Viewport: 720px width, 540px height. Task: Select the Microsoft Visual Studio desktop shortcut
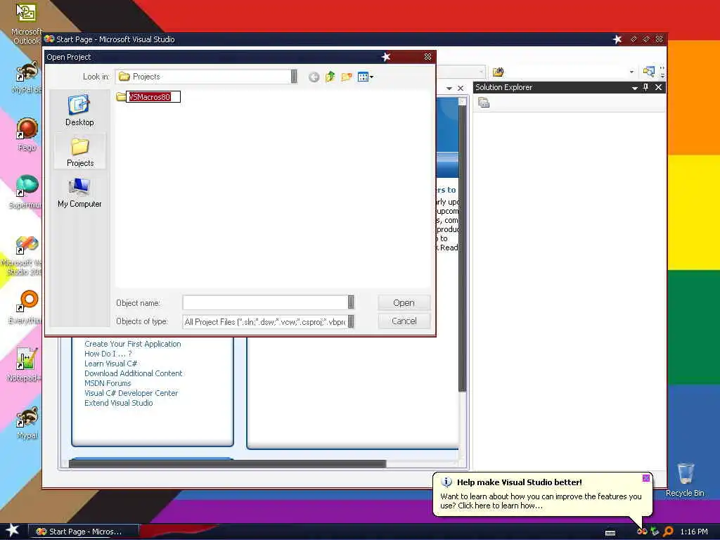point(23,255)
